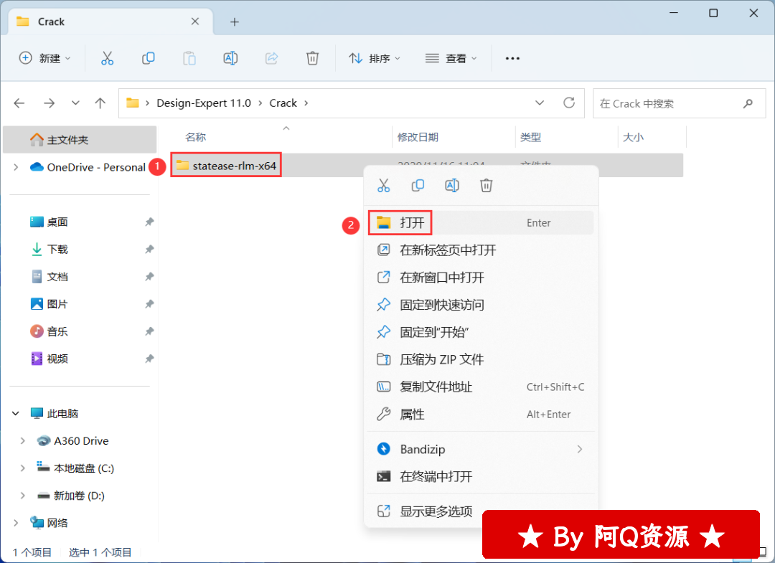Open the recent locations dropdown arrow
775x563 pixels.
[x=75, y=103]
